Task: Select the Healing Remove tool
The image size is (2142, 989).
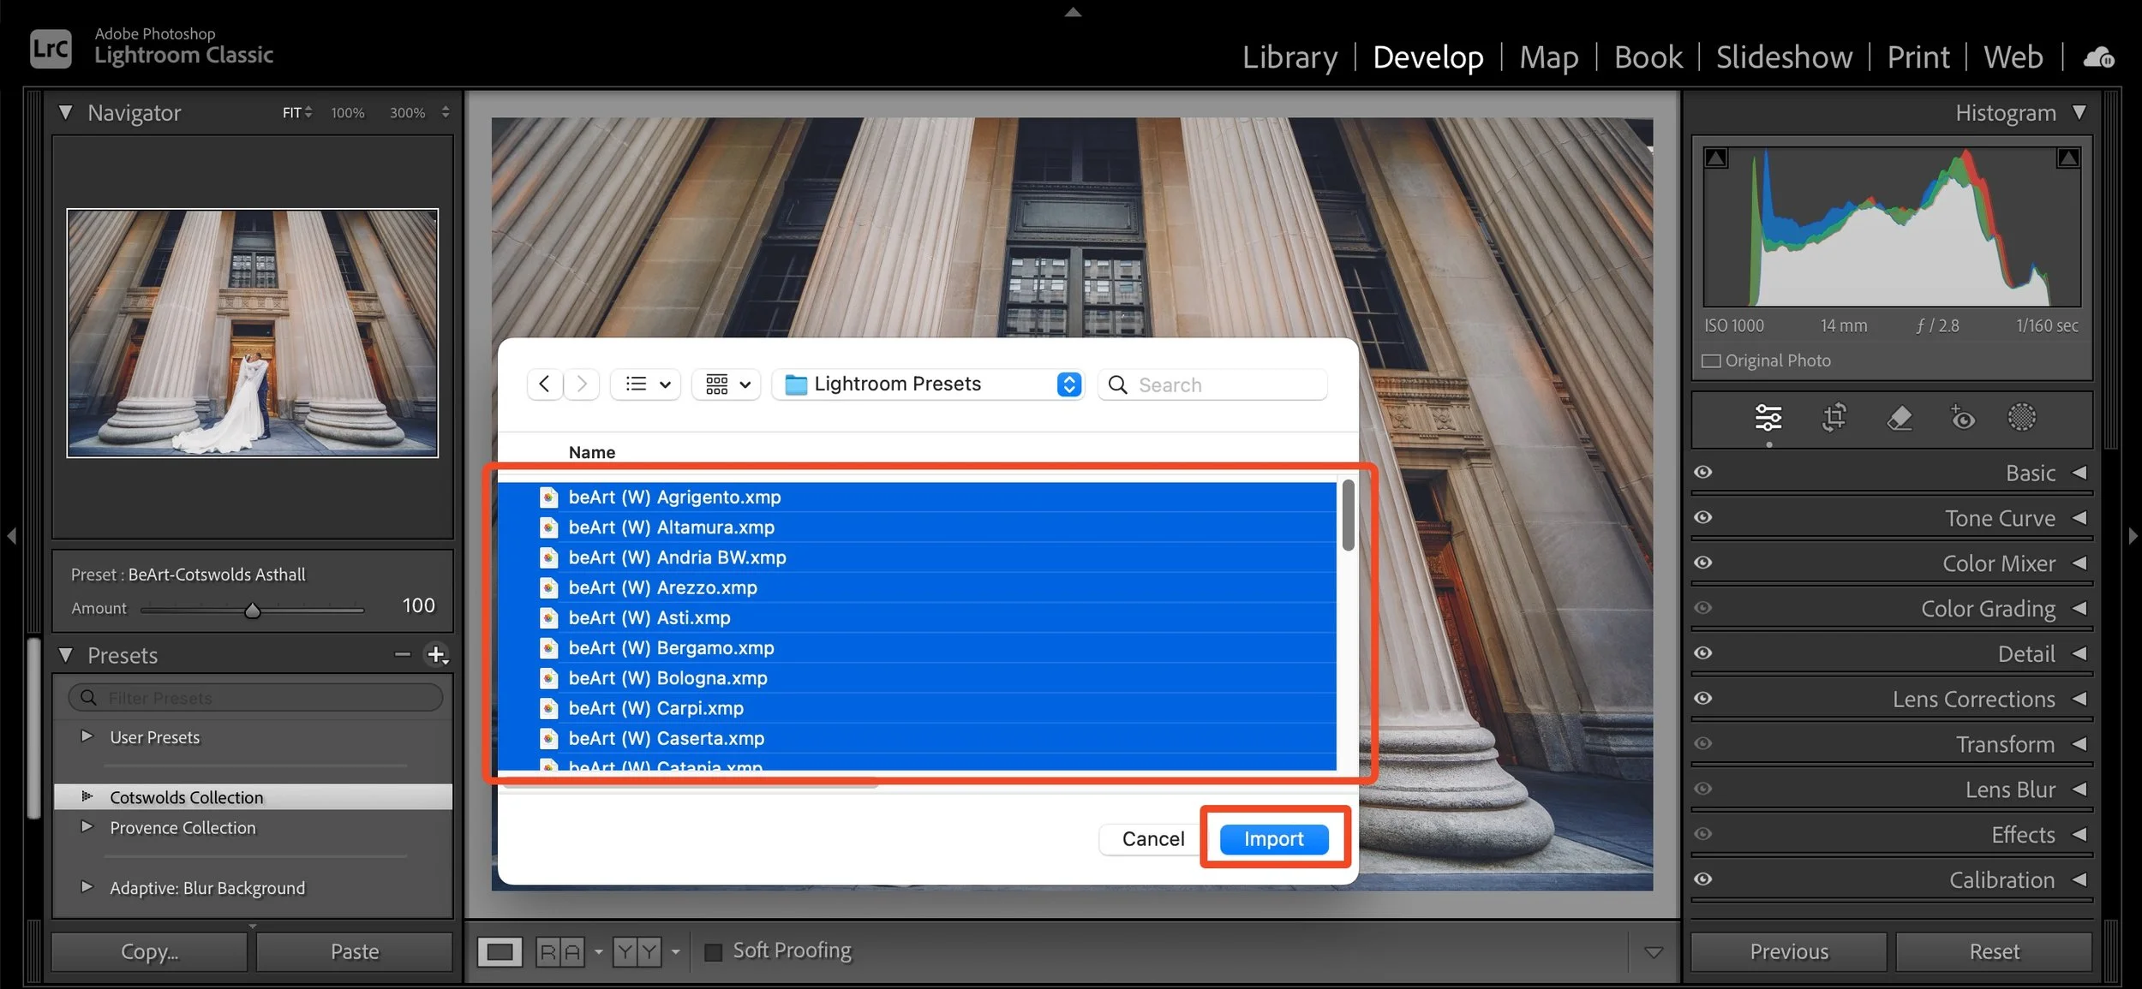Action: click(1899, 420)
